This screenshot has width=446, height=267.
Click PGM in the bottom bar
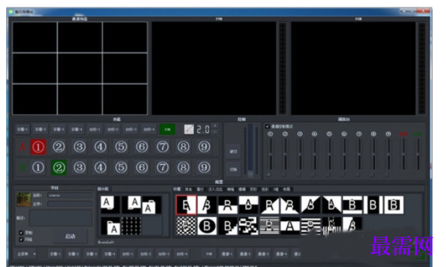(209, 254)
